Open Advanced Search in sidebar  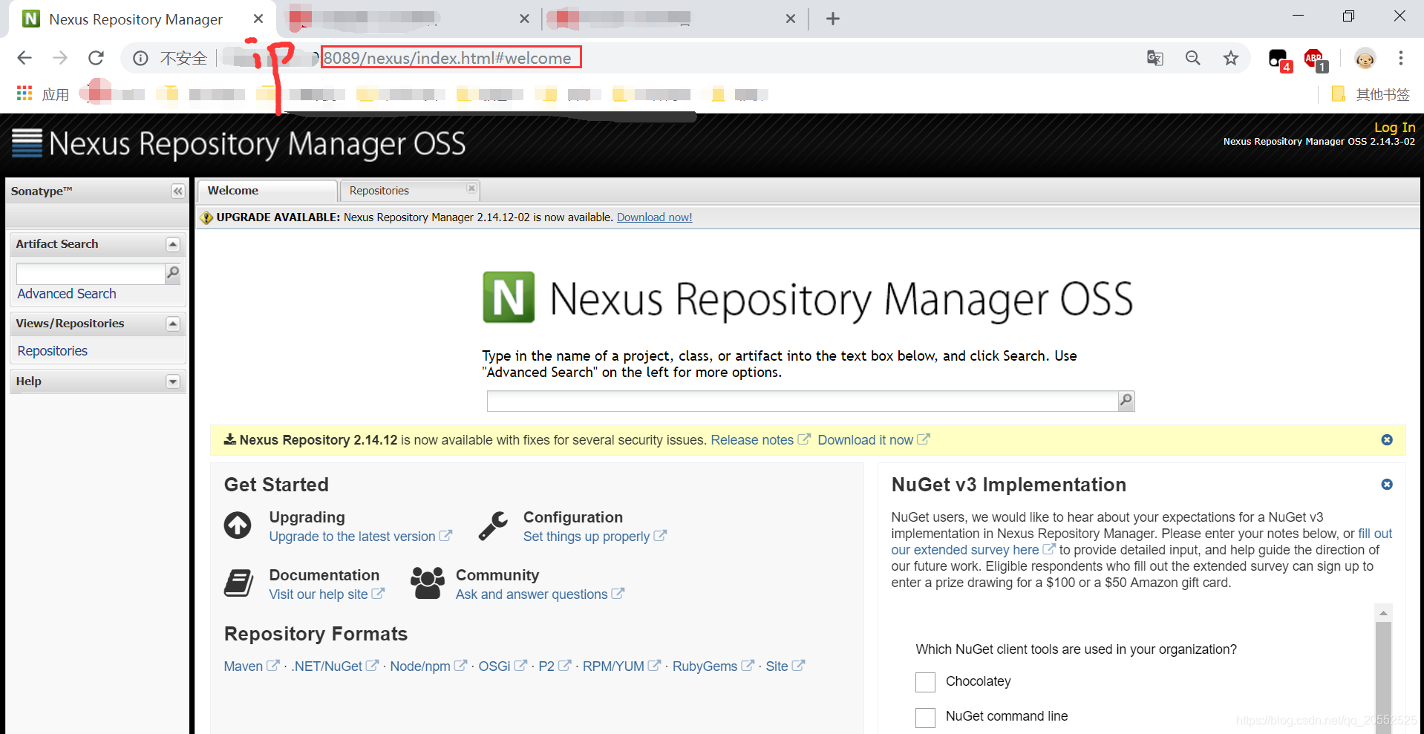point(67,294)
